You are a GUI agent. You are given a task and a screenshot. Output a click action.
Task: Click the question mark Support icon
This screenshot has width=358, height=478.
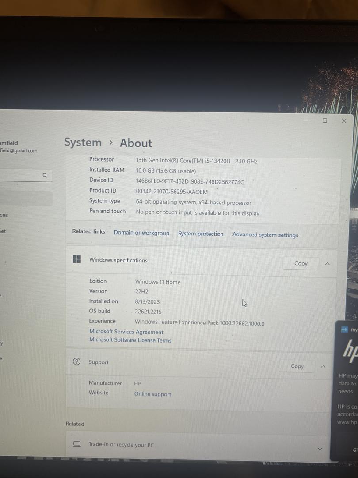pos(76,362)
